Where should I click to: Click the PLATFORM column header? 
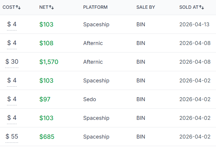95,7
